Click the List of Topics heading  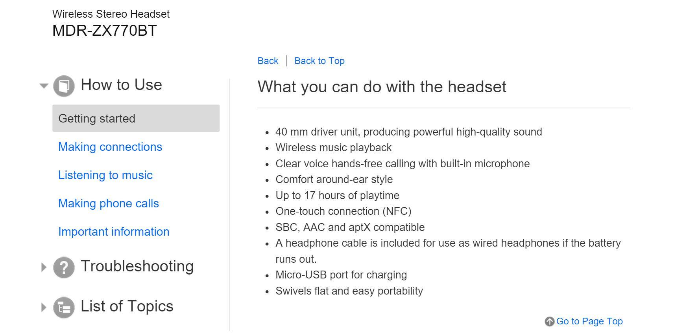coord(127,306)
